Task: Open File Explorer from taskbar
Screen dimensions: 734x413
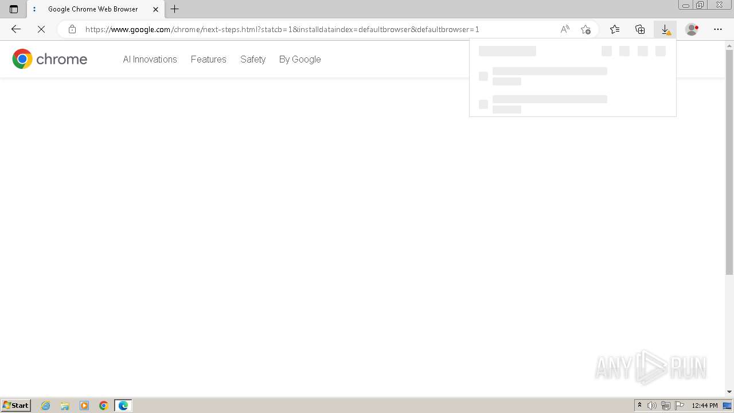Action: (65, 406)
